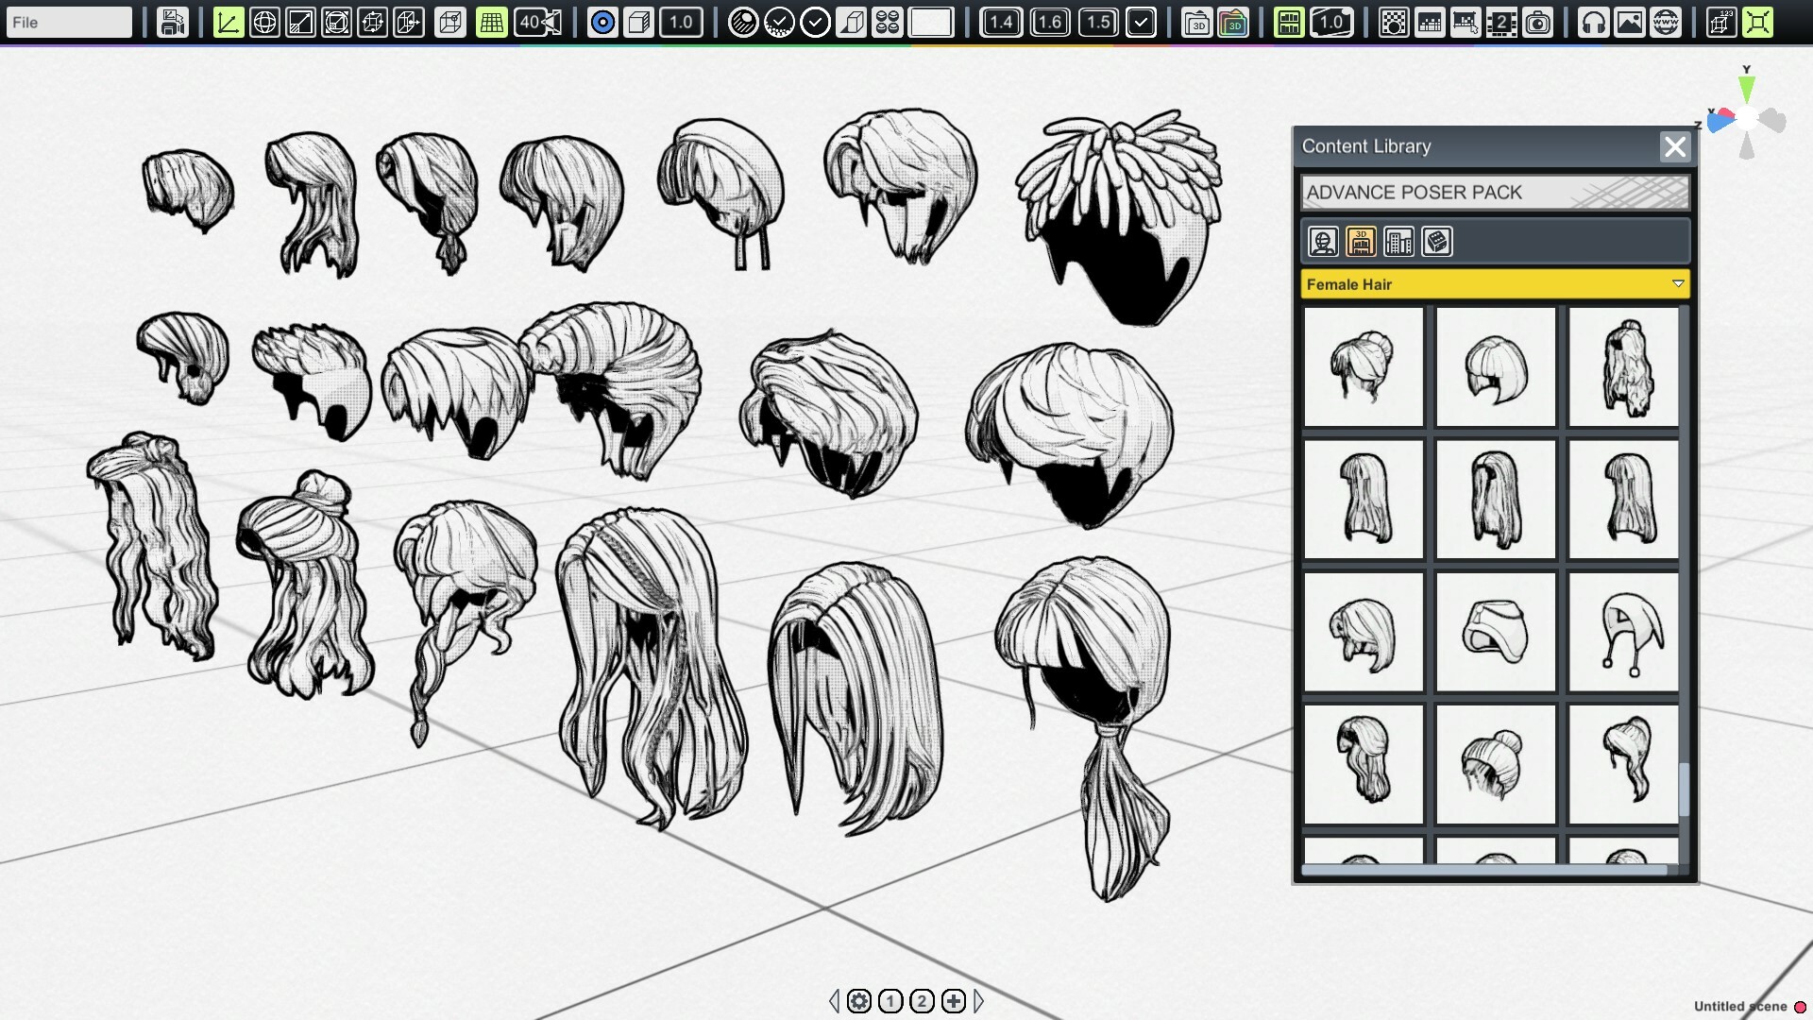Viewport: 1813px width, 1020px height.
Task: Click the dice random icon in Content Library
Action: [x=1437, y=242]
